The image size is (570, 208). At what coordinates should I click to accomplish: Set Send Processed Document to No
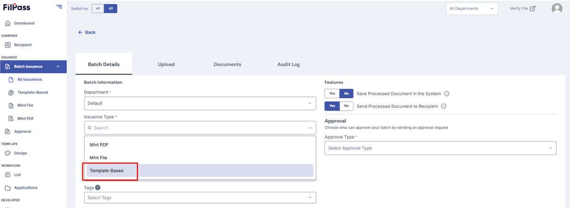click(x=346, y=106)
